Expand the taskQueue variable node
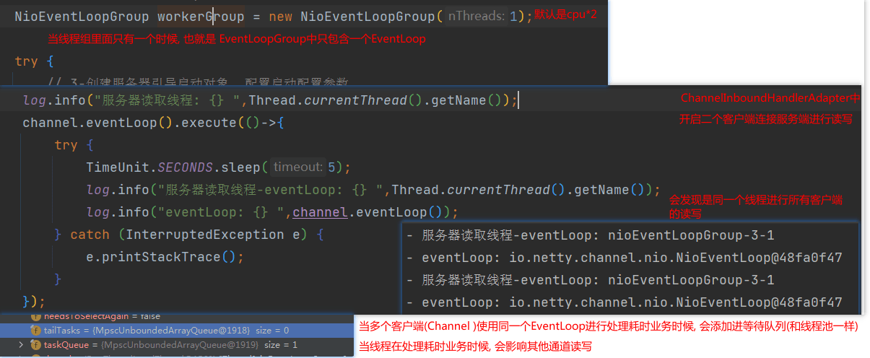870x358 pixels. coord(20,345)
